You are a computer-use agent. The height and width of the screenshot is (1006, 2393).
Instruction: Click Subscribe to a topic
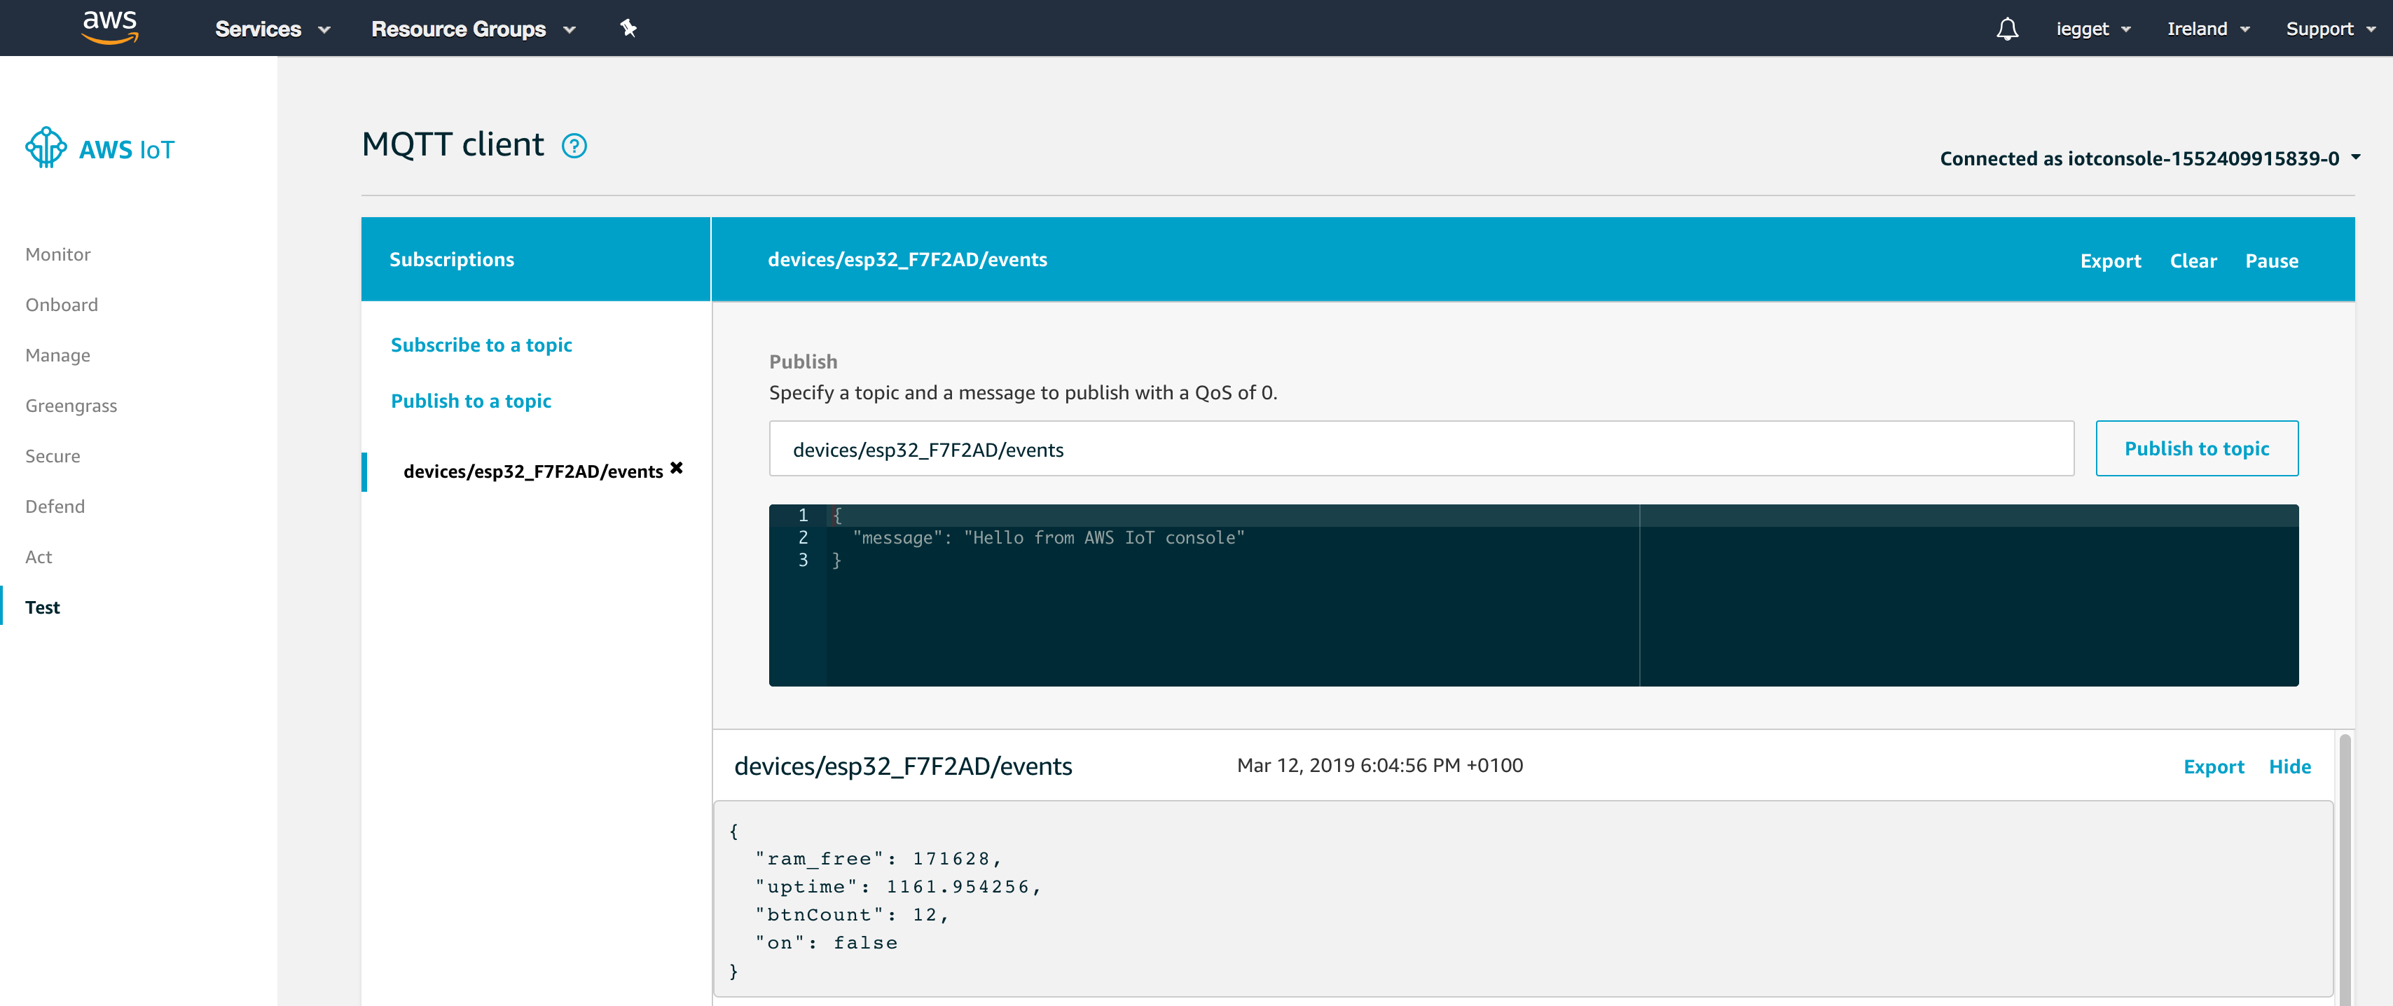pos(481,345)
